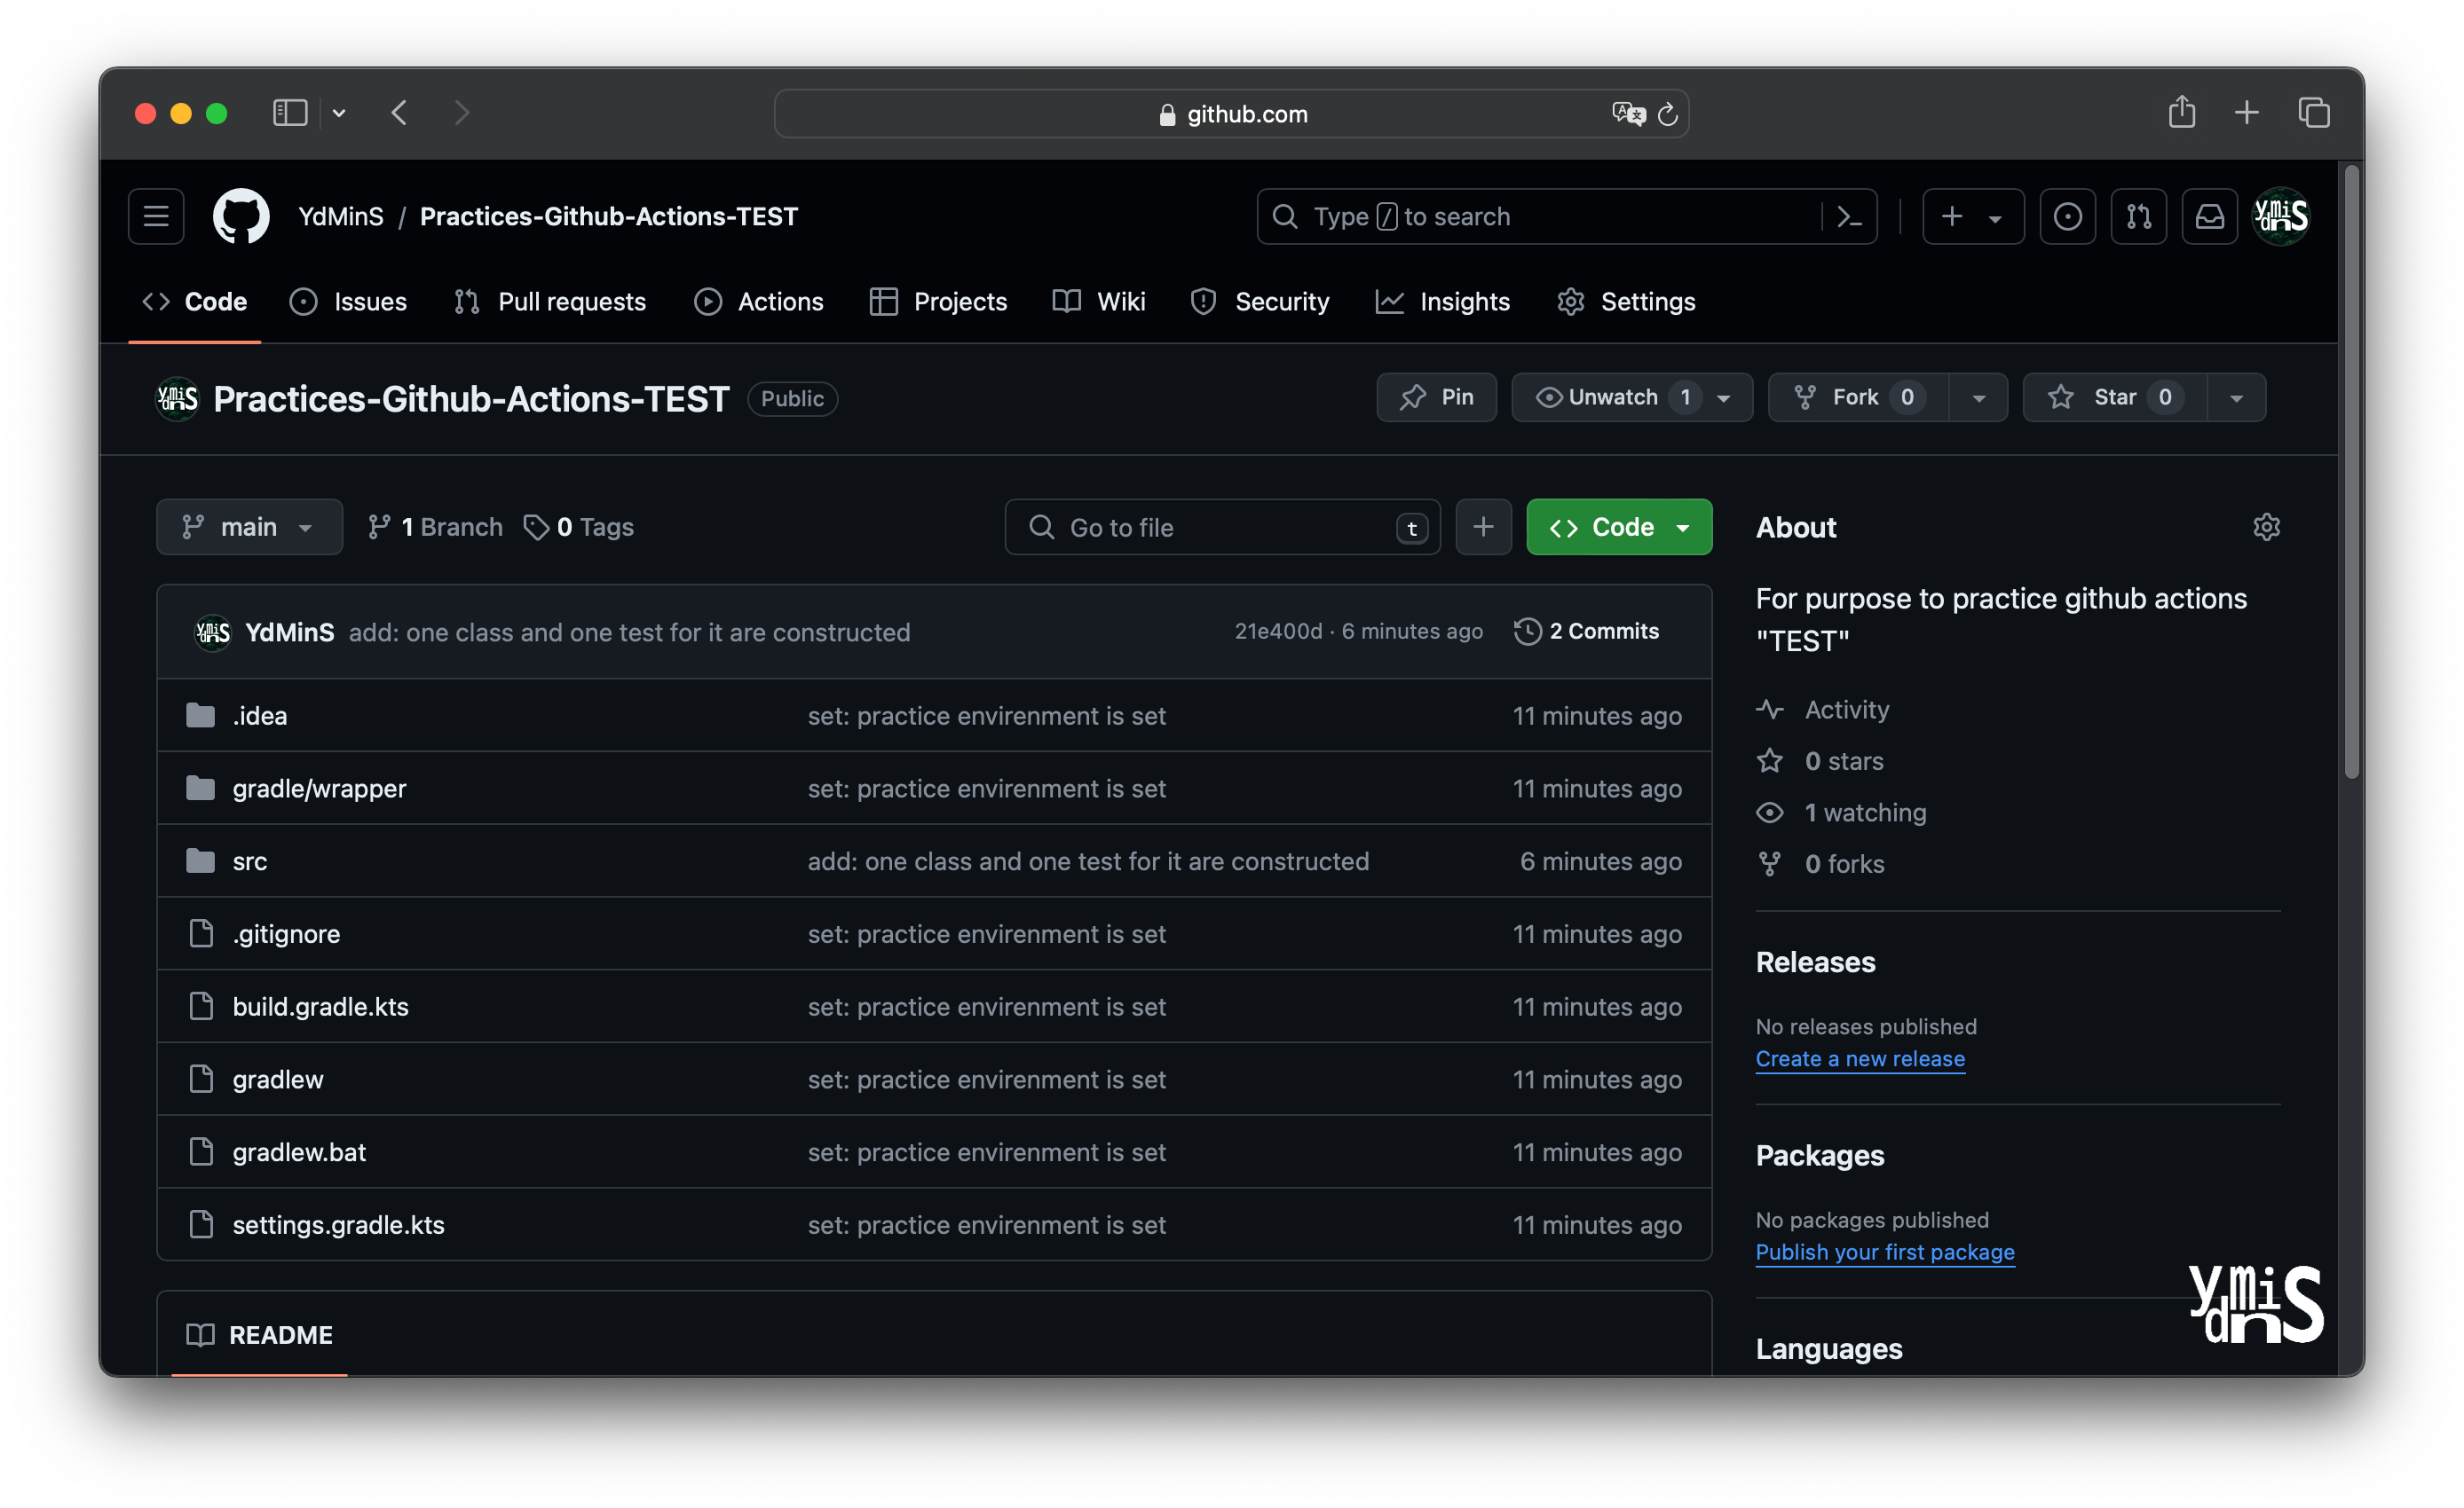This screenshot has height=1508, width=2464.
Task: Pin the repository
Action: point(1436,397)
